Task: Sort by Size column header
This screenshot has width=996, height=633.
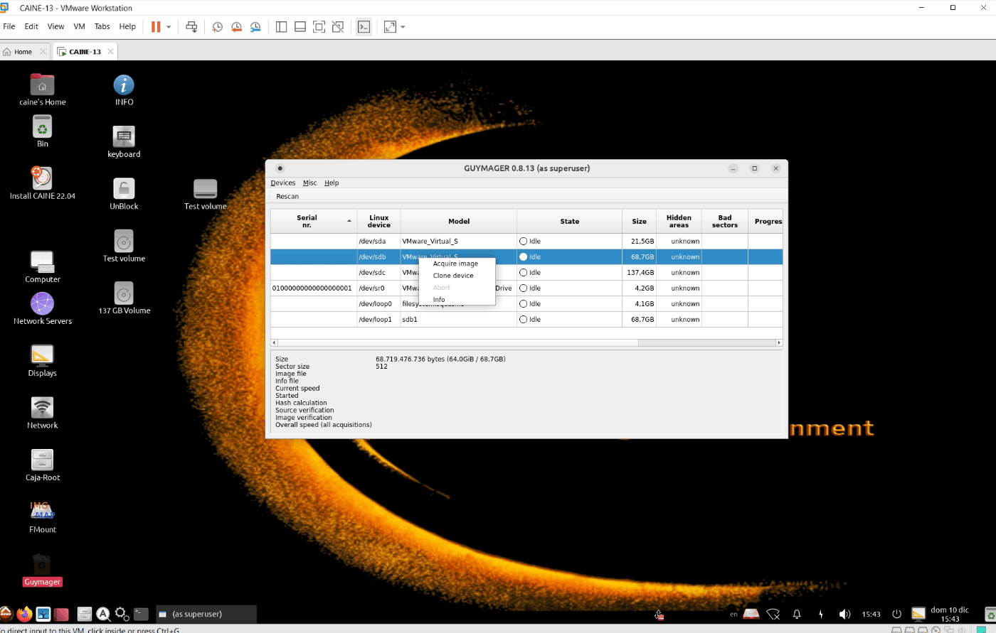Action: pyautogui.click(x=640, y=221)
